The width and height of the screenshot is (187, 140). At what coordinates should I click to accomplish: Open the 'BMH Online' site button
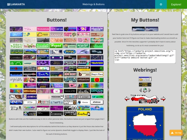coord(16,68)
